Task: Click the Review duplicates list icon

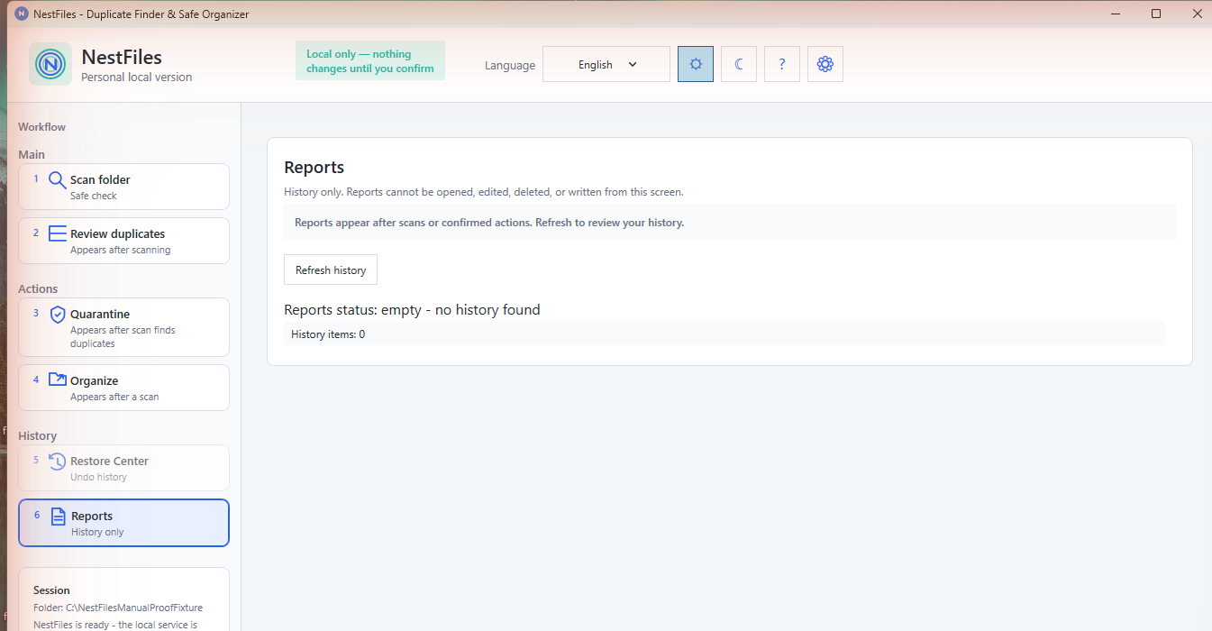Action: tap(57, 233)
